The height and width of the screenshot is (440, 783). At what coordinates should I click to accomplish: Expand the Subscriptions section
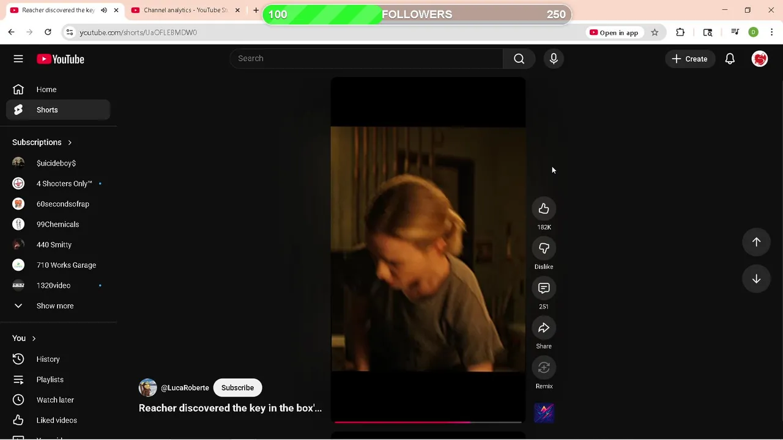[42, 142]
